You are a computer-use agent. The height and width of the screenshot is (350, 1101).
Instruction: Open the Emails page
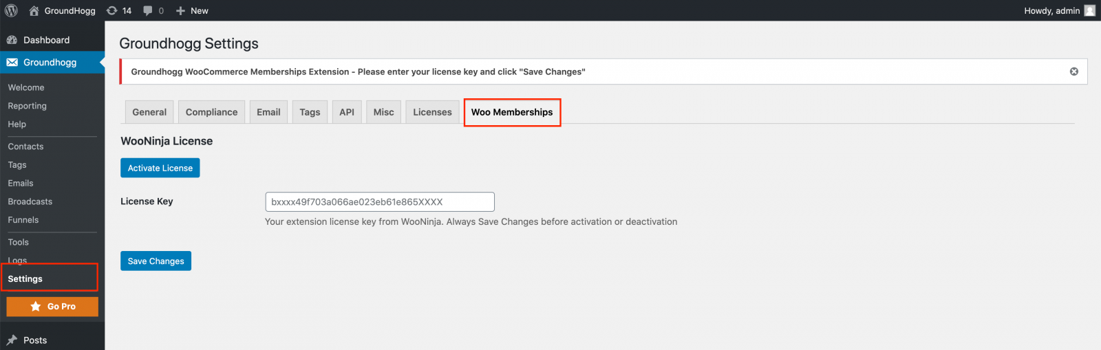click(21, 183)
